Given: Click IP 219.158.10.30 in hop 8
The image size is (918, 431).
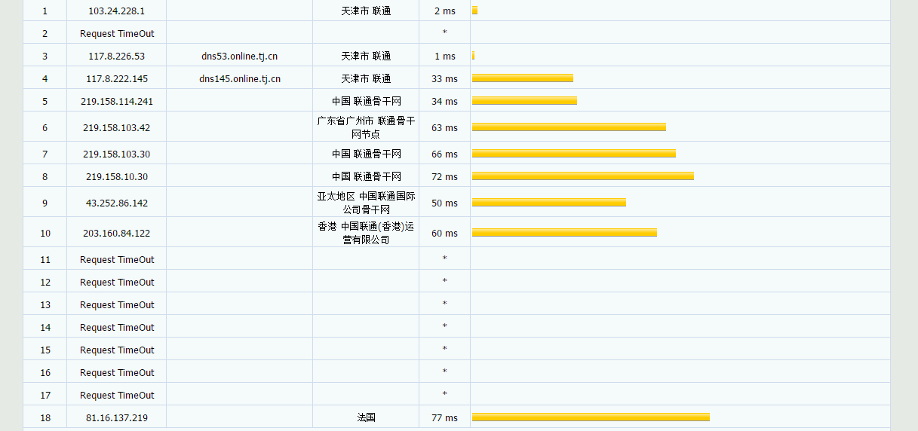Looking at the screenshot, I should (x=116, y=177).
